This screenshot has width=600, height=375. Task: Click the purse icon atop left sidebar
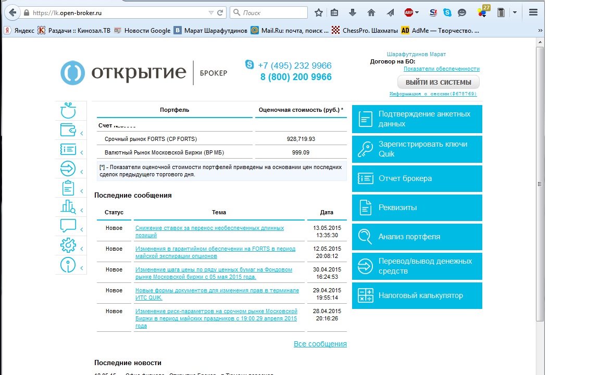coord(68,111)
